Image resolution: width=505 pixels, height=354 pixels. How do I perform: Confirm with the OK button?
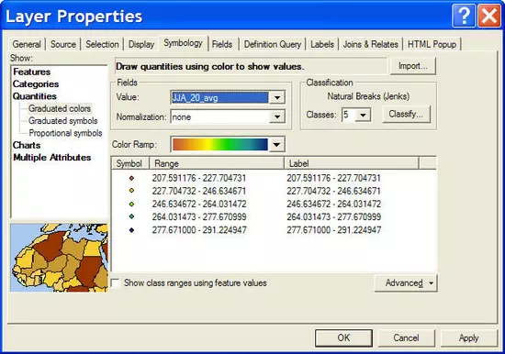[x=343, y=337]
